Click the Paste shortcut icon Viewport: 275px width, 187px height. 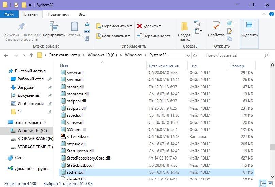coord(87,38)
